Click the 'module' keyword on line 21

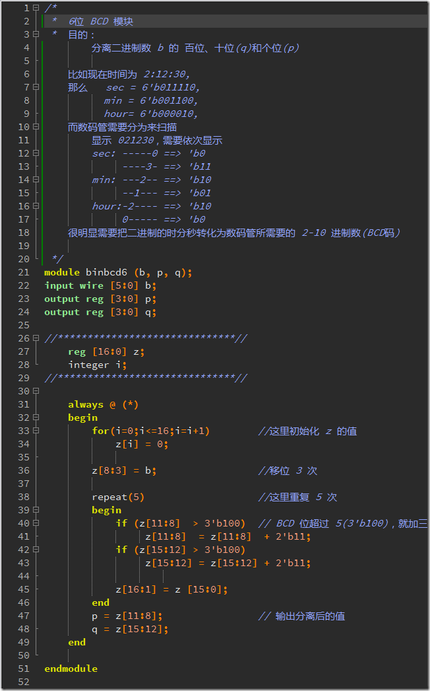[62, 272]
